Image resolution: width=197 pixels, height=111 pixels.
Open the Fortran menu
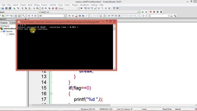(x=44, y=5)
